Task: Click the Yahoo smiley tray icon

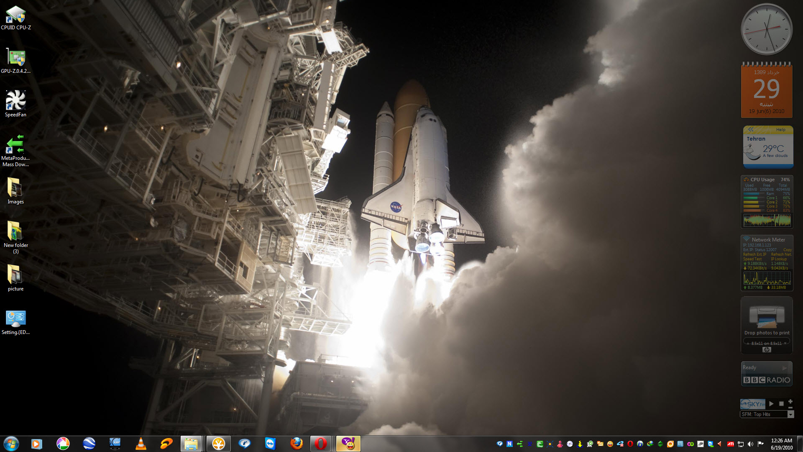Action: 610,444
